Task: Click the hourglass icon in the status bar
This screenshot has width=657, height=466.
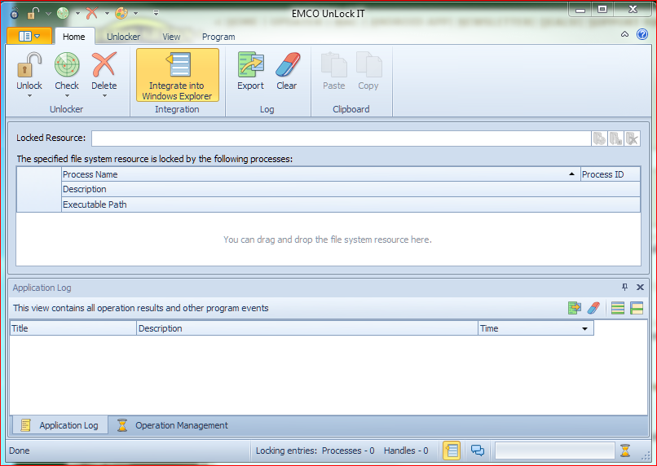Action: (x=625, y=451)
